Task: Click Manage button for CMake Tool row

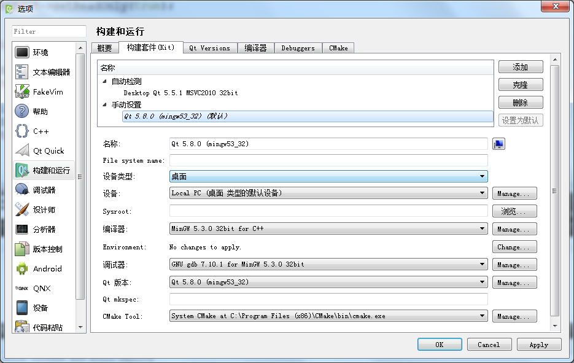Action: tap(514, 316)
